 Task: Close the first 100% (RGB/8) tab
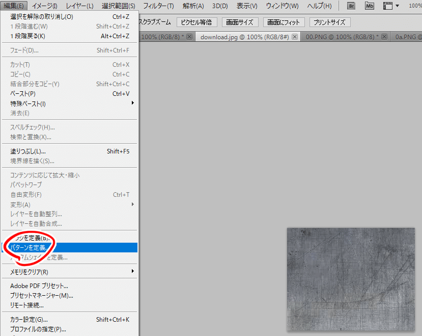189,37
